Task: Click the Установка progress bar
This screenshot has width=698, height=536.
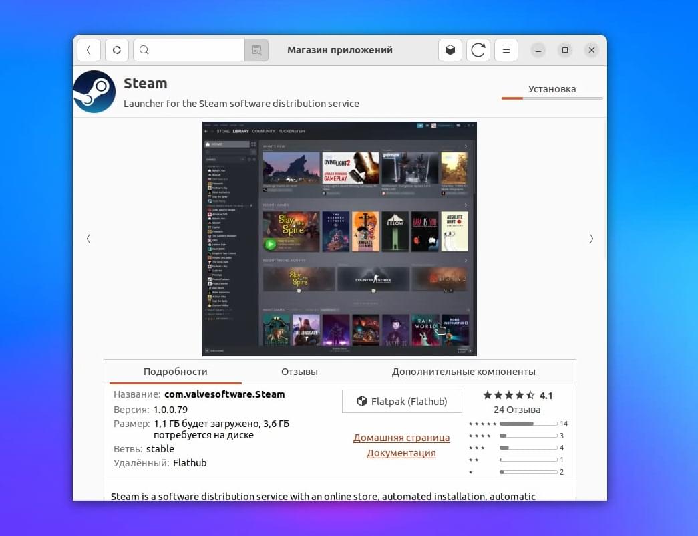Action: [552, 98]
